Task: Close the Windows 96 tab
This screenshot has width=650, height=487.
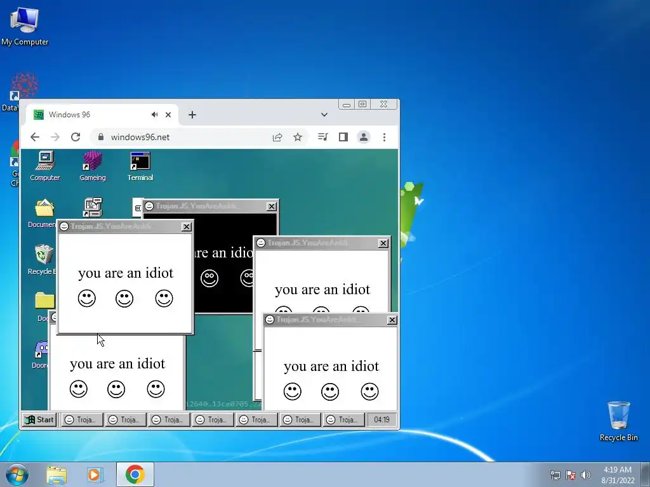Action: click(x=168, y=115)
